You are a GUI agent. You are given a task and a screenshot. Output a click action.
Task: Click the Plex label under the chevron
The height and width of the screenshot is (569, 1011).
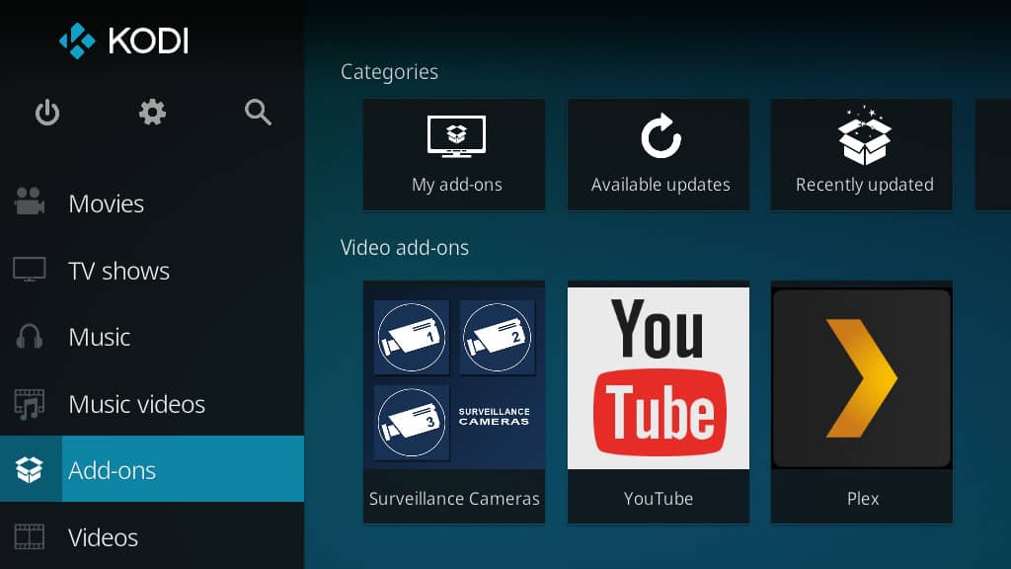point(863,499)
